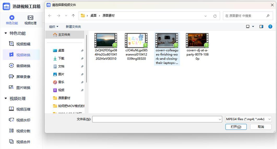Switch to 特色功能 tab
Screen dimensions: 277x149
12,20
